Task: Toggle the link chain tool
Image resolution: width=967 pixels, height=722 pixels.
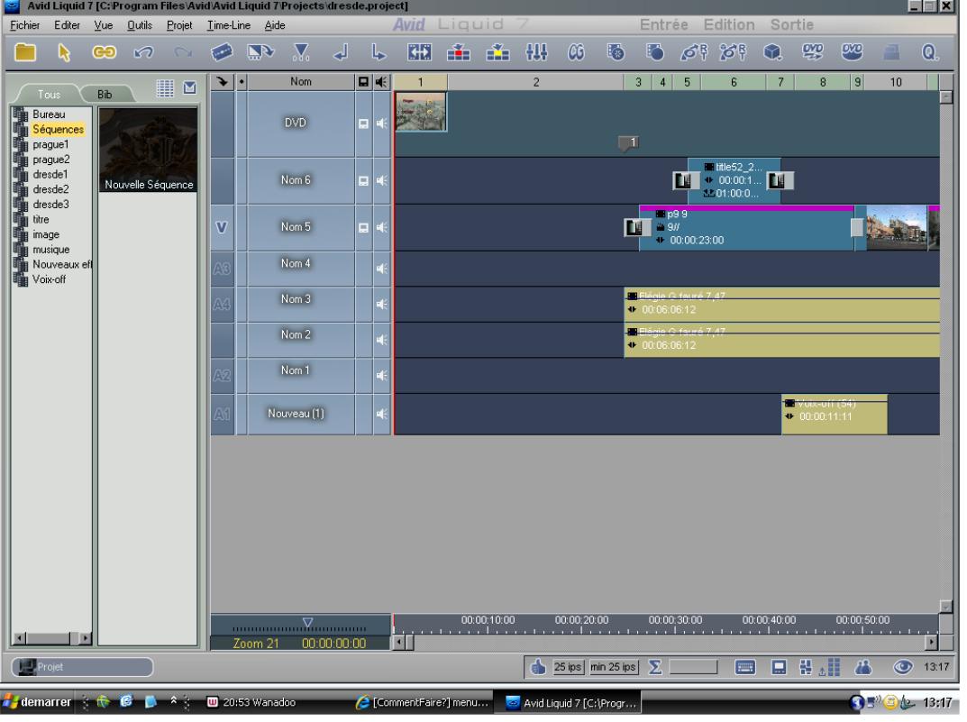Action: point(104,52)
